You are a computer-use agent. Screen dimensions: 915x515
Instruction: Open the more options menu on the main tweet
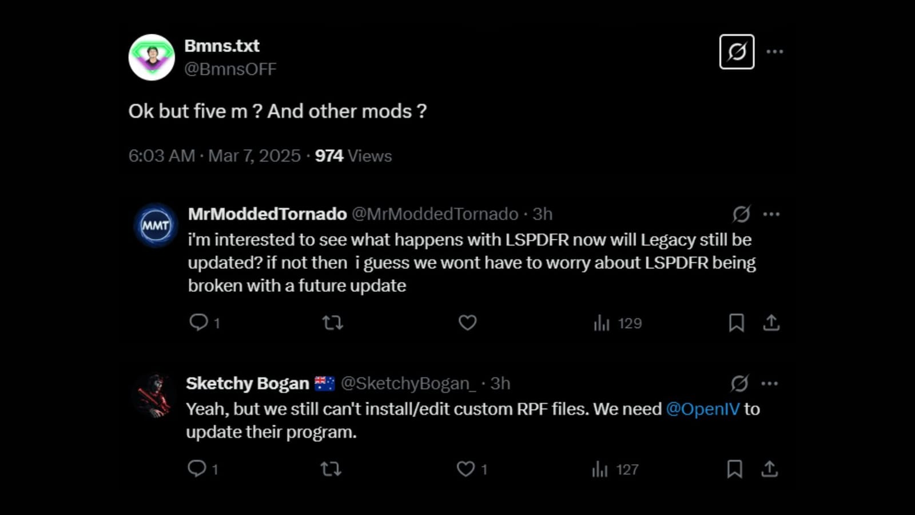775,51
